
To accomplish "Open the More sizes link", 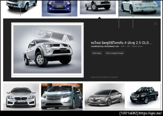I will click(137, 46).
